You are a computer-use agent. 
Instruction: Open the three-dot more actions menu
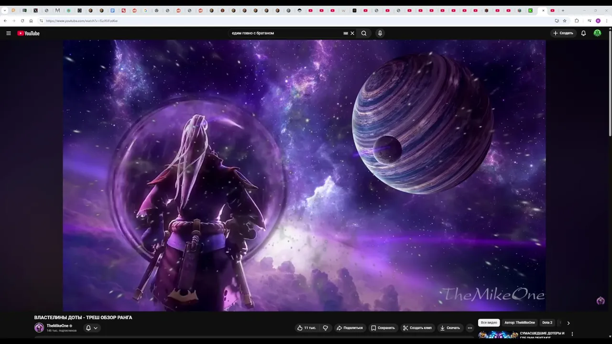click(470, 328)
